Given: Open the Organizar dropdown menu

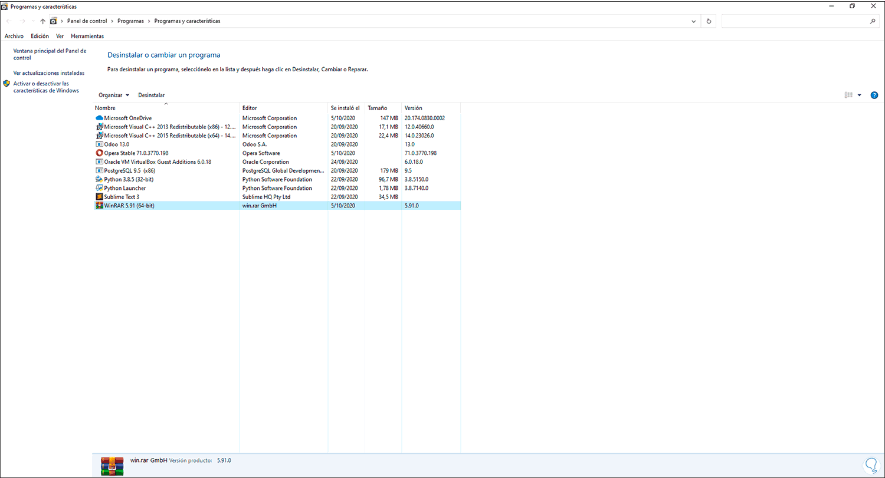Looking at the screenshot, I should 114,95.
